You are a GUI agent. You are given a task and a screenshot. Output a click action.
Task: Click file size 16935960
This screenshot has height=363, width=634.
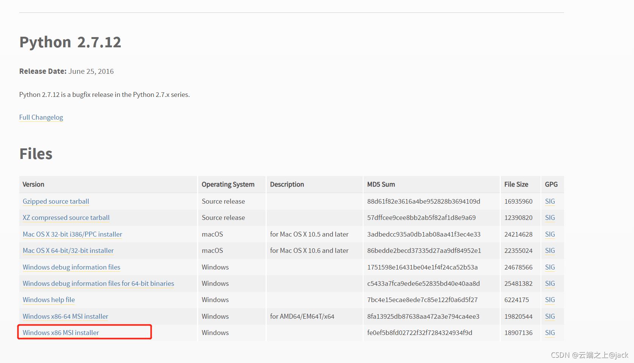click(518, 201)
